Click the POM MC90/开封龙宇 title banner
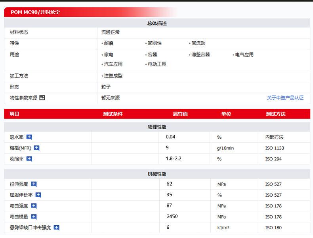The width and height of the screenshot is (313, 238). 36,12
